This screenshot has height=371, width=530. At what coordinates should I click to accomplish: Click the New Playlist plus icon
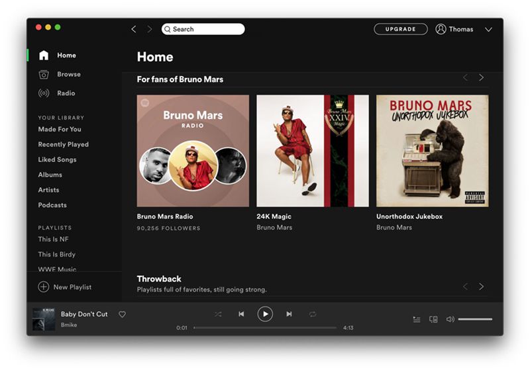[x=44, y=287]
